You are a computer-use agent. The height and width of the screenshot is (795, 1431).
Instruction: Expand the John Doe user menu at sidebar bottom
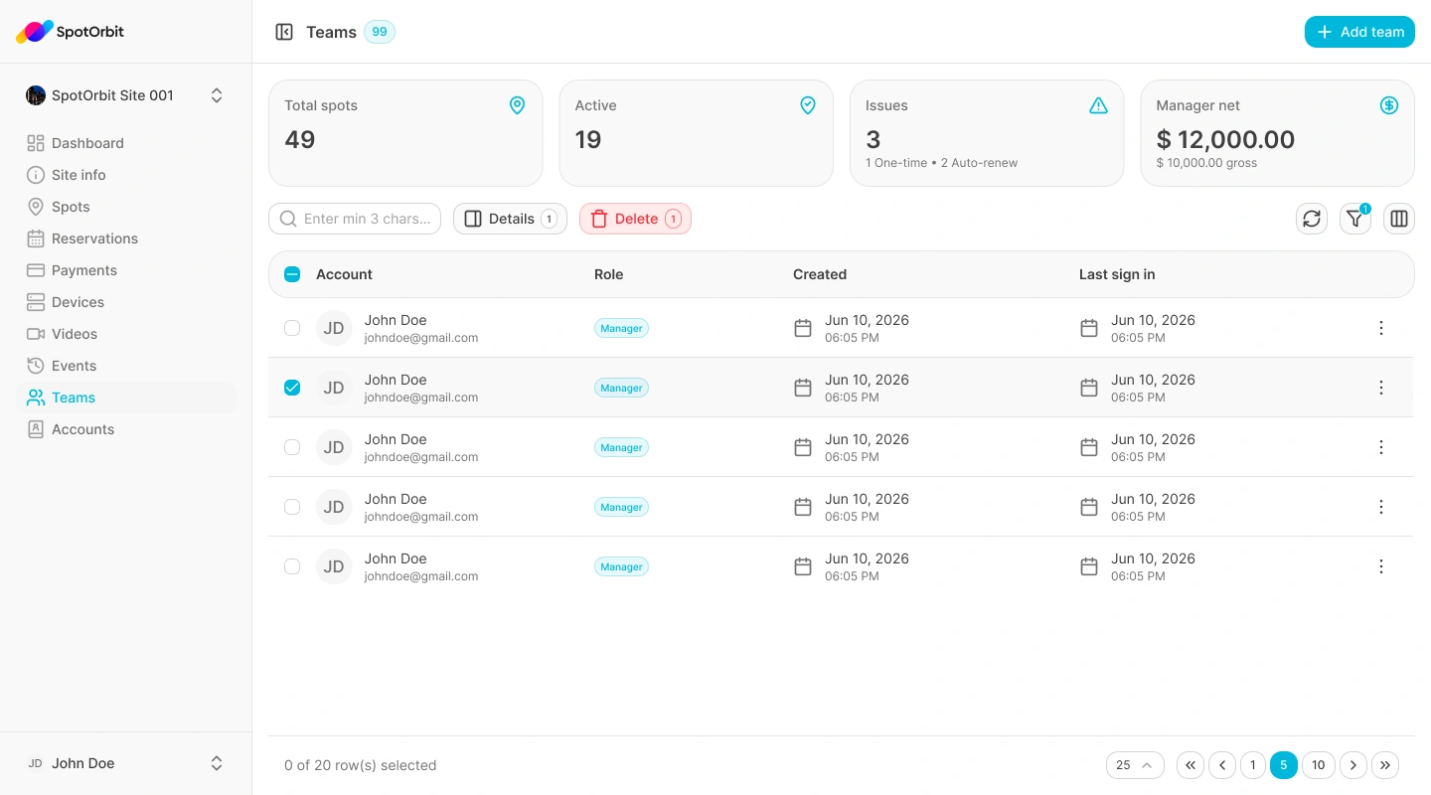click(x=125, y=763)
